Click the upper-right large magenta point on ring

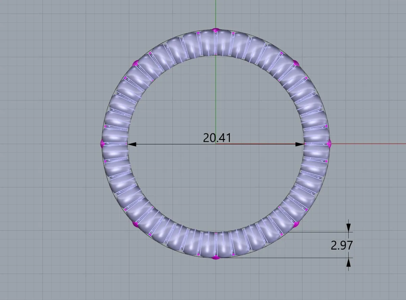coord(296,63)
